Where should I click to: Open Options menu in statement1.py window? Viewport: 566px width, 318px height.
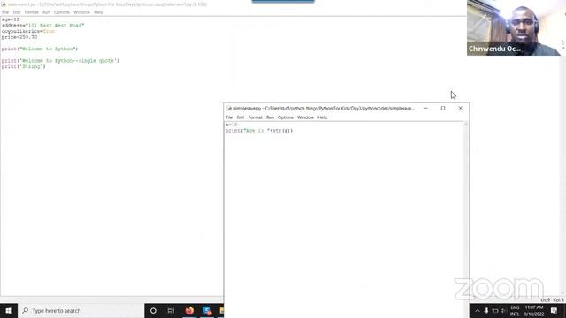point(62,12)
